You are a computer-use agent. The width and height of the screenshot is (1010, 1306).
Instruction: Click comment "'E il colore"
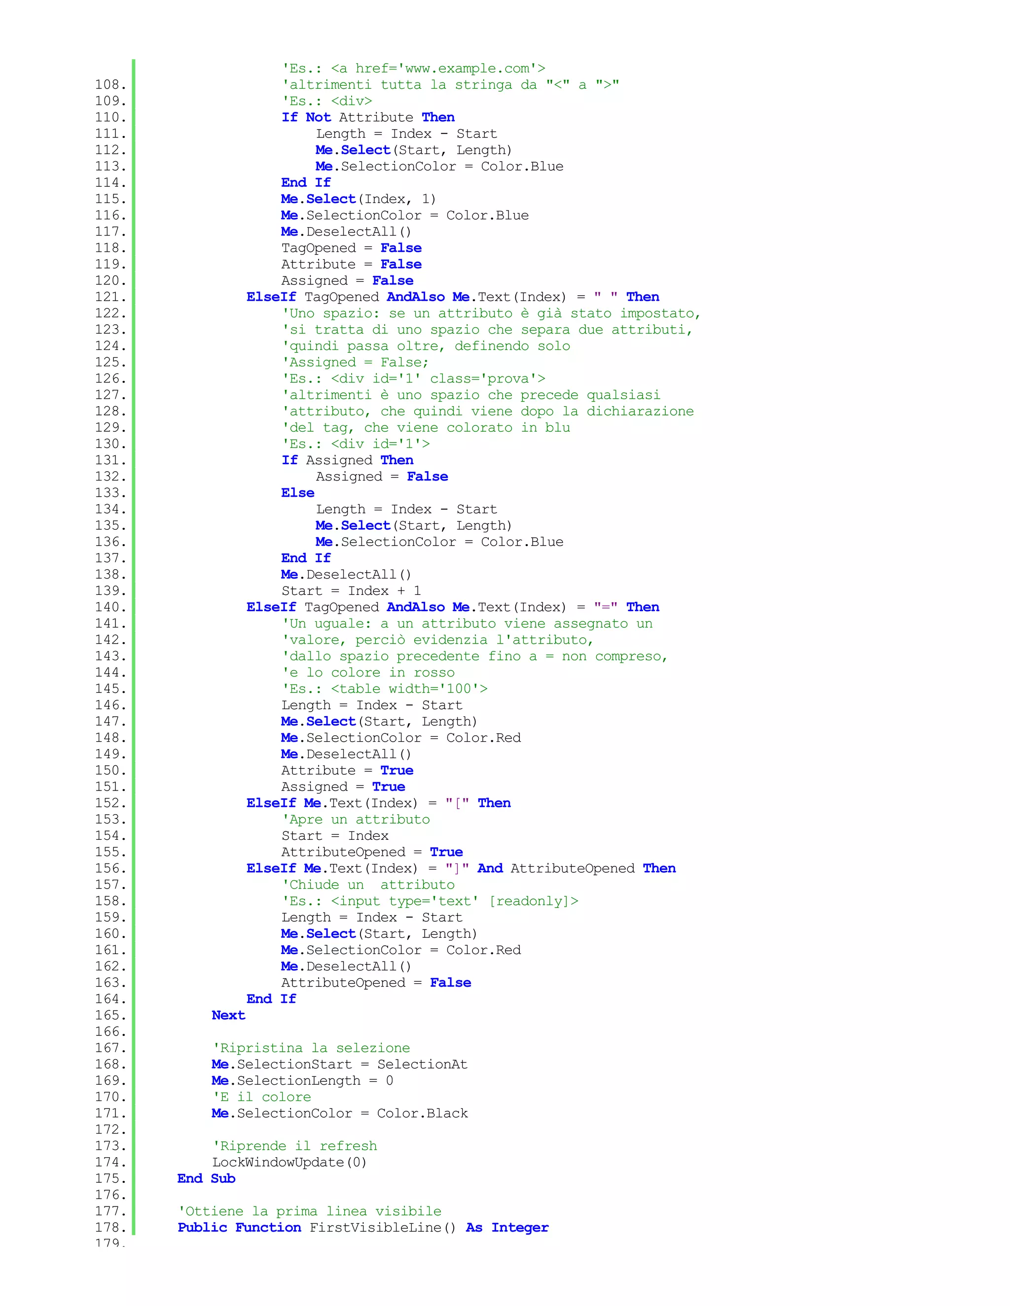click(x=261, y=1098)
